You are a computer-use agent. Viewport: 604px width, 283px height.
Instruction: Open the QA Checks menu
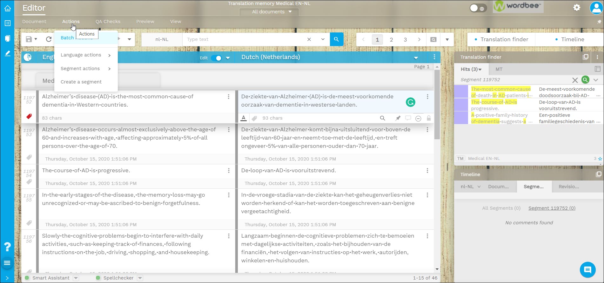[108, 22]
